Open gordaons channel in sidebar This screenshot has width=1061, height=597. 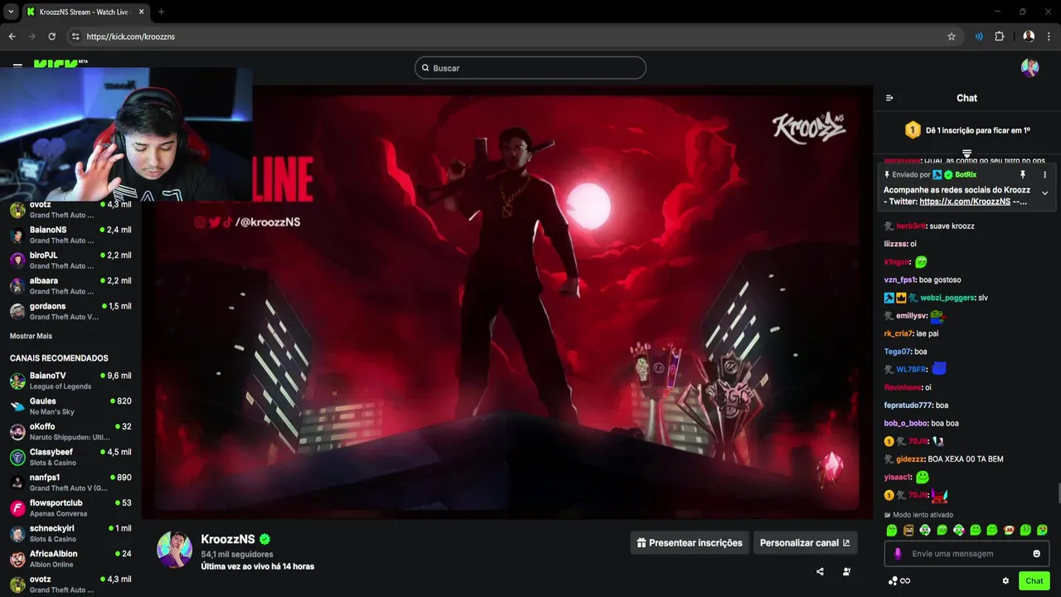point(70,311)
